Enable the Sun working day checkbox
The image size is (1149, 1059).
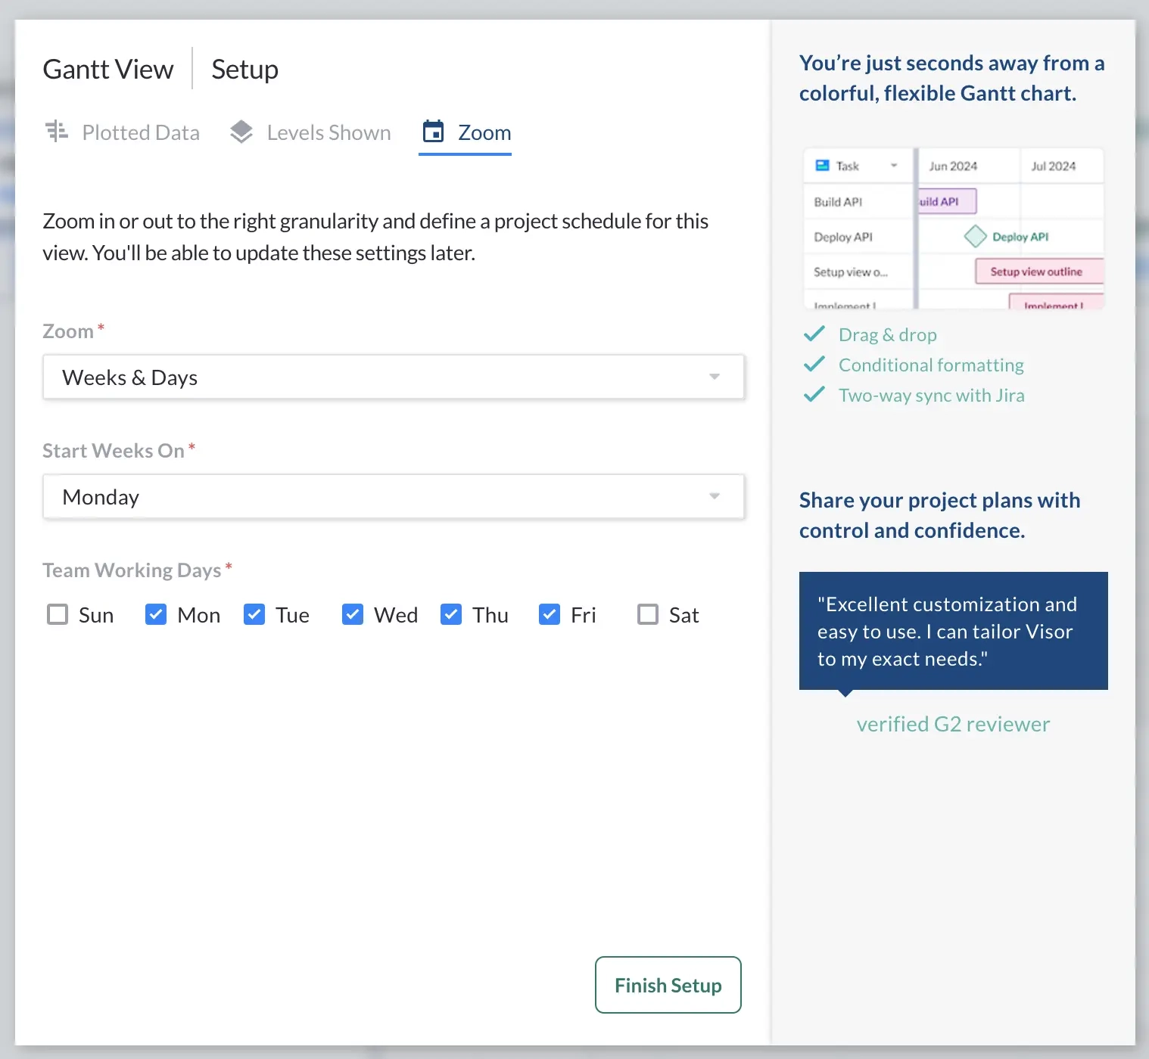pos(58,614)
